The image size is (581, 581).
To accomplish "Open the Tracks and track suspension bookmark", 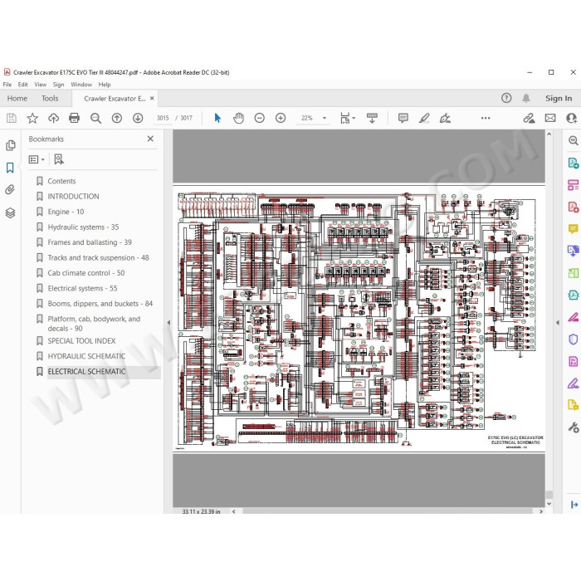I will pyautogui.click(x=98, y=257).
